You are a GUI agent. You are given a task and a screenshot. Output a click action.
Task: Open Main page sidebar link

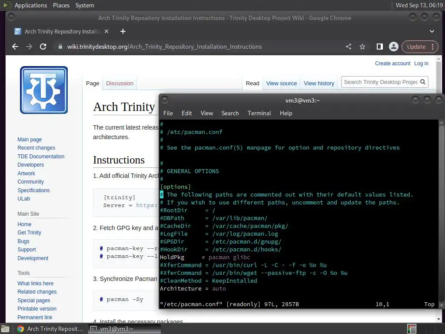coord(30,140)
